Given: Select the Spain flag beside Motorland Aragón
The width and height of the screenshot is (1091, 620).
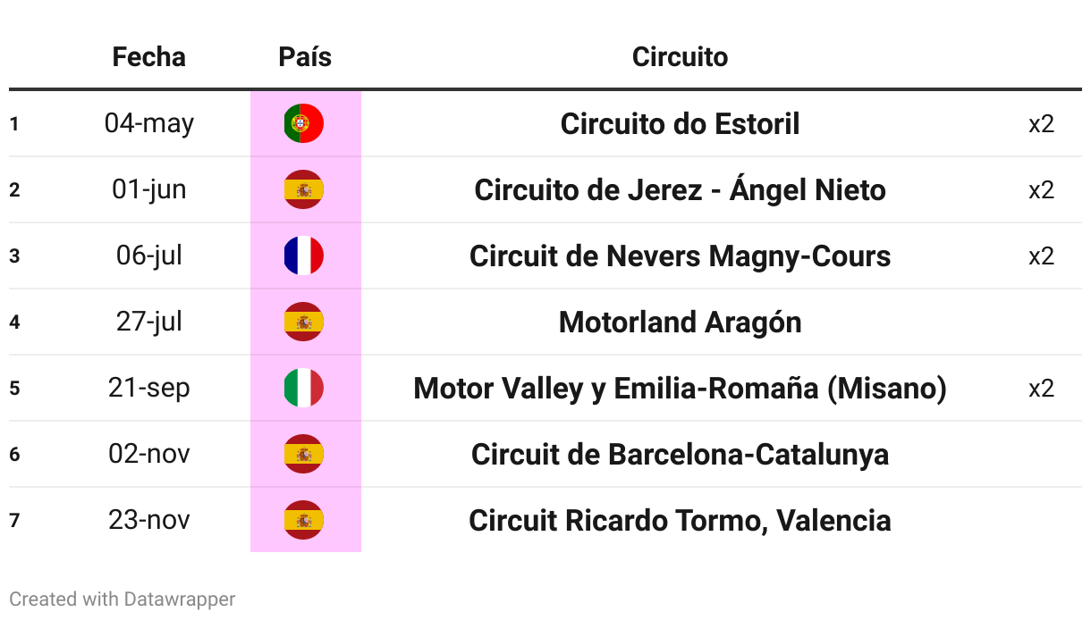Looking at the screenshot, I should coord(304,322).
